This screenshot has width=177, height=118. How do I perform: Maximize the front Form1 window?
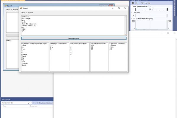(x=119, y=8)
